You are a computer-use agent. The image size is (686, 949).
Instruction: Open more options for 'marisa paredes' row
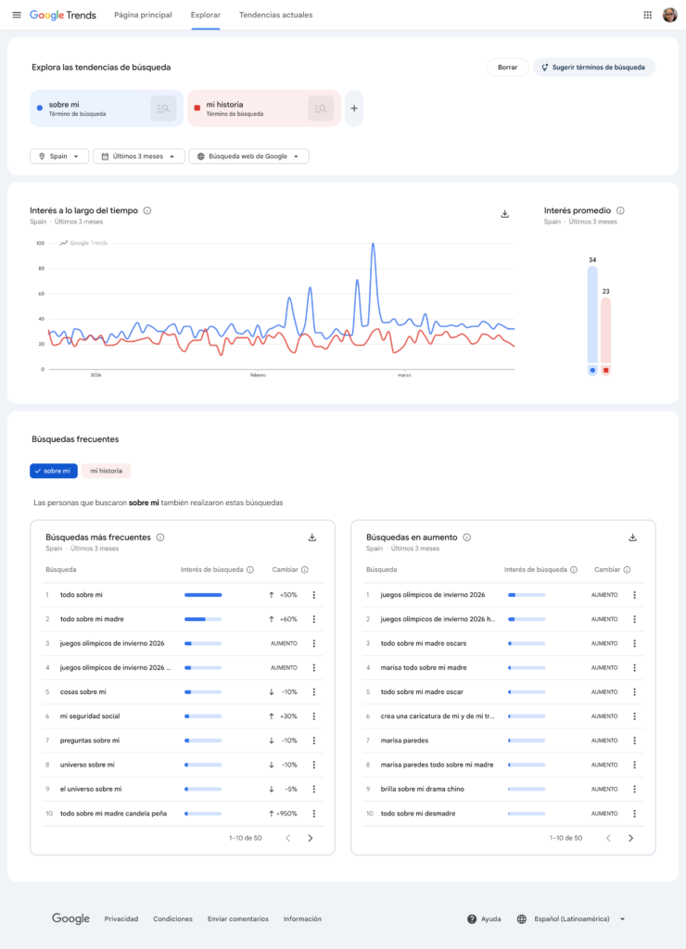pos(634,740)
